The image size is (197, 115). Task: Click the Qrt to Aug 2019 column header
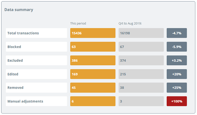pyautogui.click(x=130, y=23)
